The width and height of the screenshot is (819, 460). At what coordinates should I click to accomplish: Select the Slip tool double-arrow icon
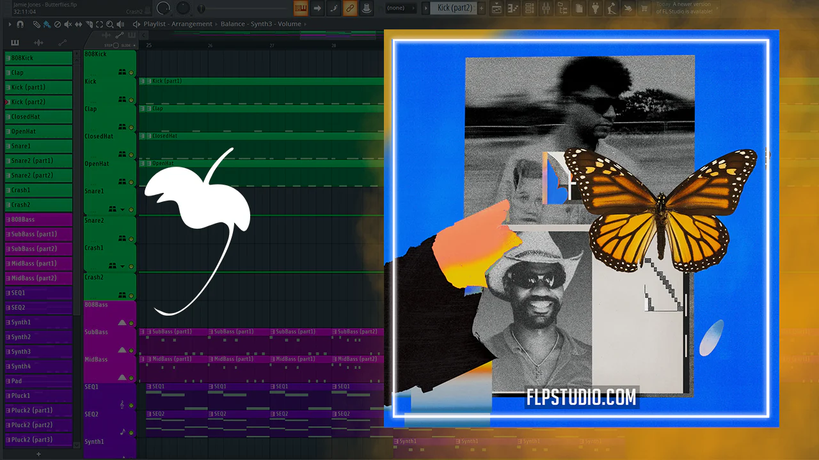(79, 24)
